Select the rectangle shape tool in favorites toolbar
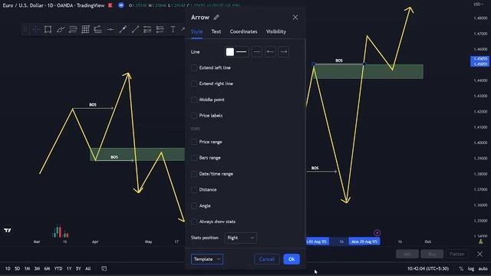This screenshot has width=491, height=276. point(48,29)
